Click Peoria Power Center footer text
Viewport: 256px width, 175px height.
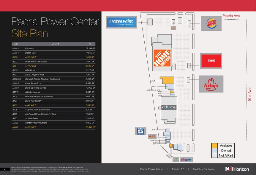(152, 169)
